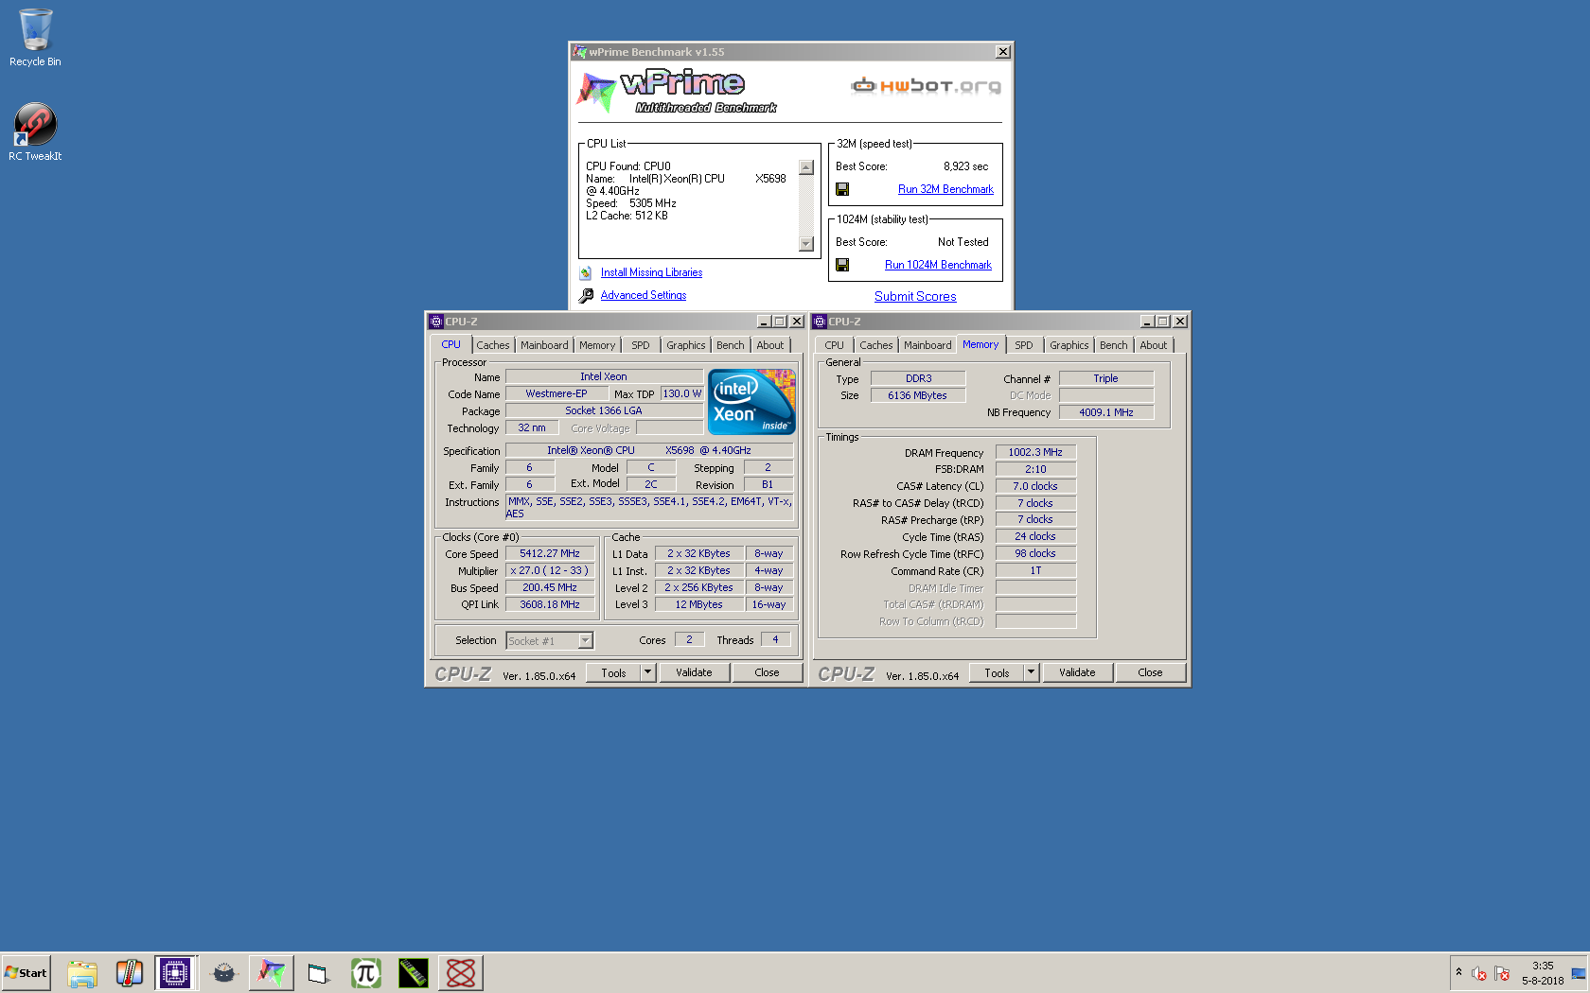Open About tab in right CPU-Z

(x=1154, y=345)
